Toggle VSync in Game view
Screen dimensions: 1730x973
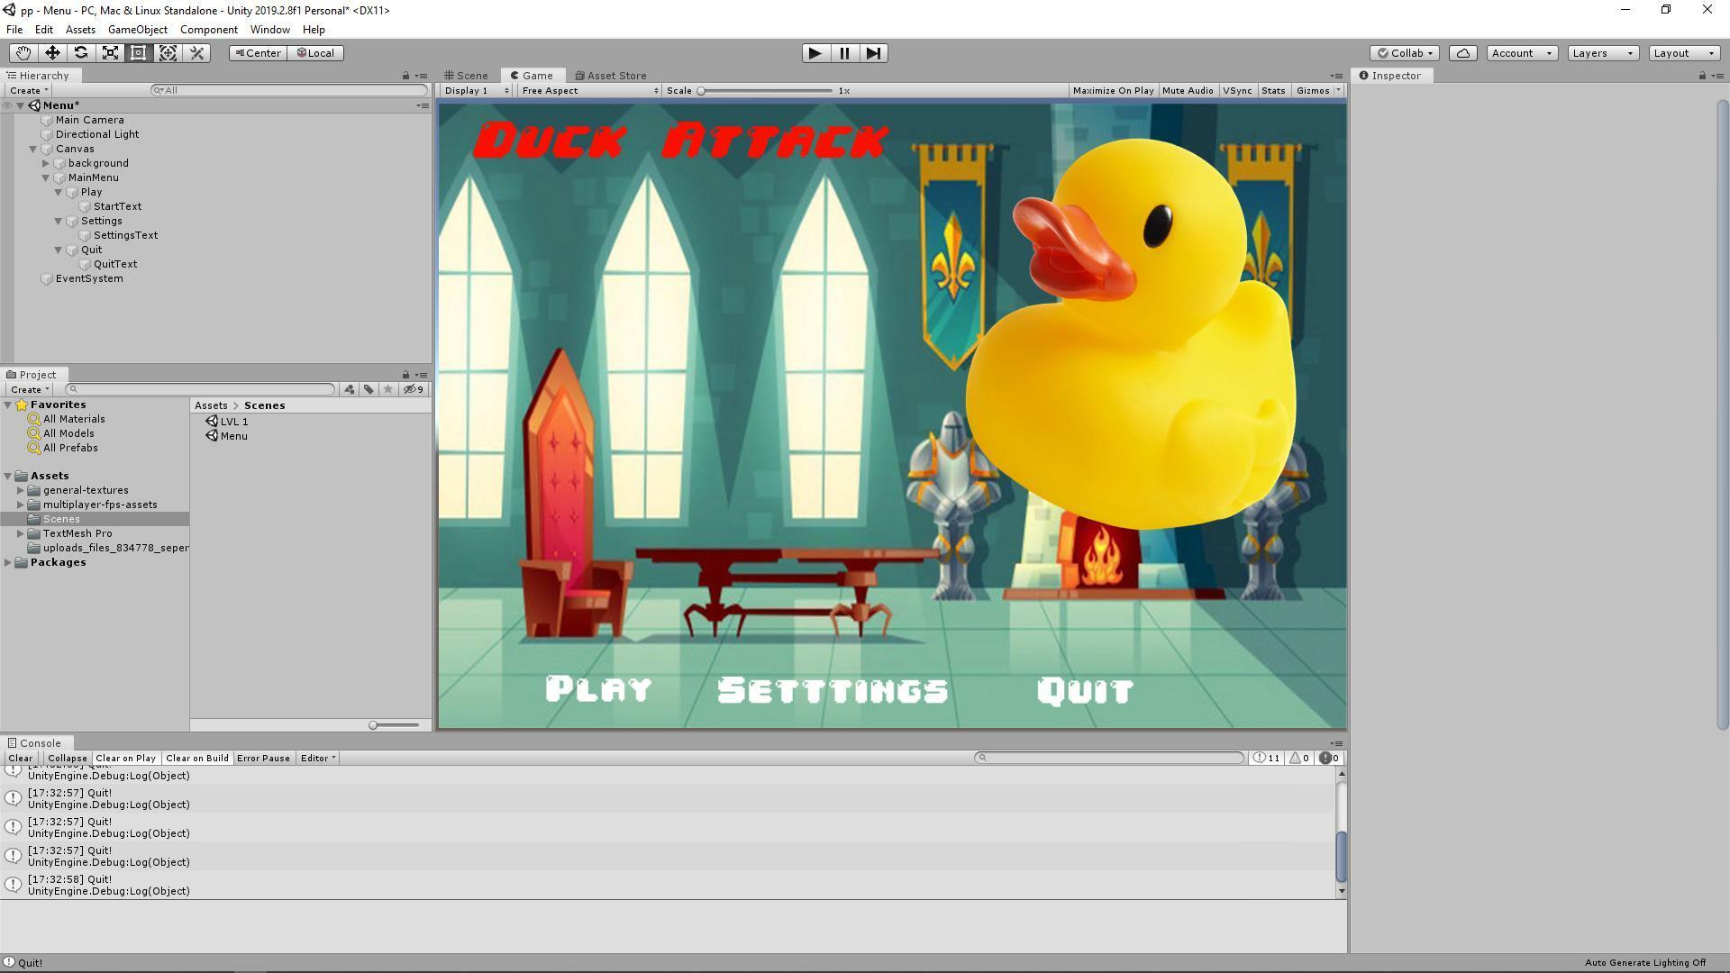point(1237,91)
